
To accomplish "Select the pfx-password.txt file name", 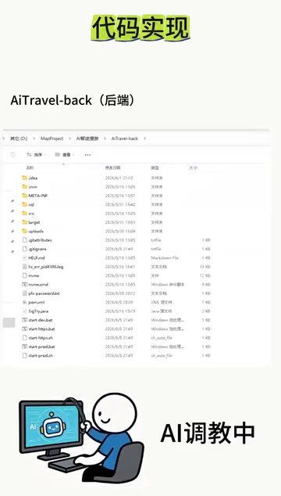I will [x=44, y=293].
